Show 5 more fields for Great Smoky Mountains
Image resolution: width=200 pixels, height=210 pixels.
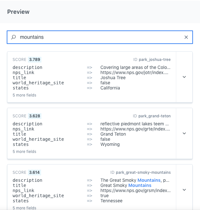(24, 208)
